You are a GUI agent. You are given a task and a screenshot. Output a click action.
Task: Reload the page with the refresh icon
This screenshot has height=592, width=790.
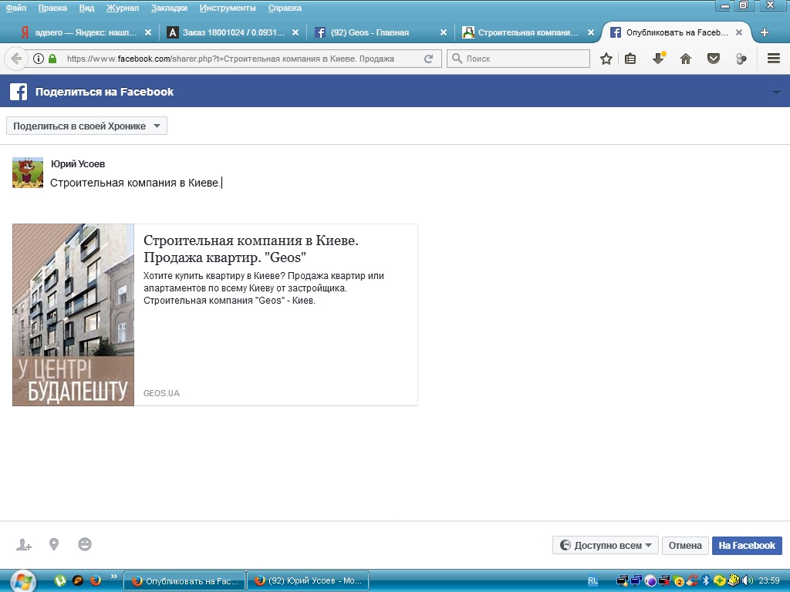(x=429, y=59)
